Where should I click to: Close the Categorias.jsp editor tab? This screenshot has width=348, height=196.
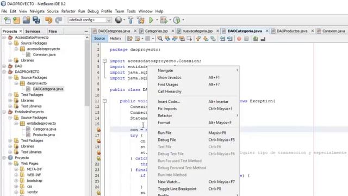click(x=173, y=31)
